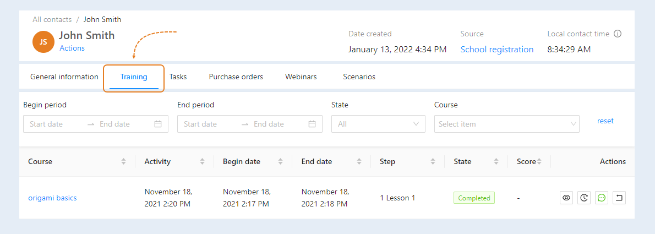
Task: Open the green chat bubble comments icon
Action: (602, 198)
